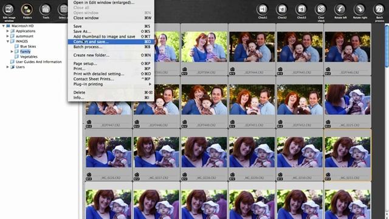The height and width of the screenshot is (219, 389).
Task: Toggle the Folders panel button
Action: [27, 10]
